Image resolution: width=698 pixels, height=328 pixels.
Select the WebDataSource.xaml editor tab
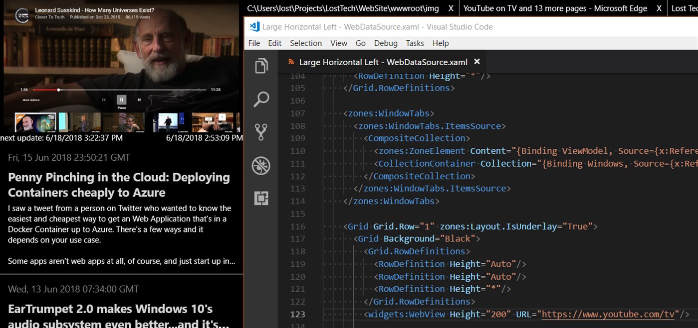(383, 62)
